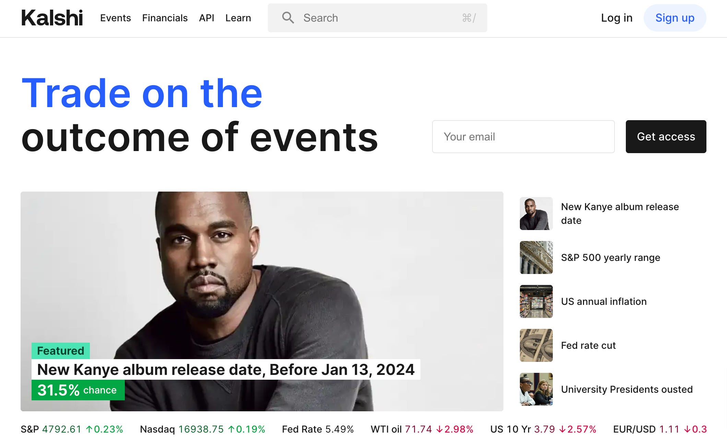Open 'S&P 500 yearly range' market
This screenshot has height=447, width=727.
click(610, 257)
